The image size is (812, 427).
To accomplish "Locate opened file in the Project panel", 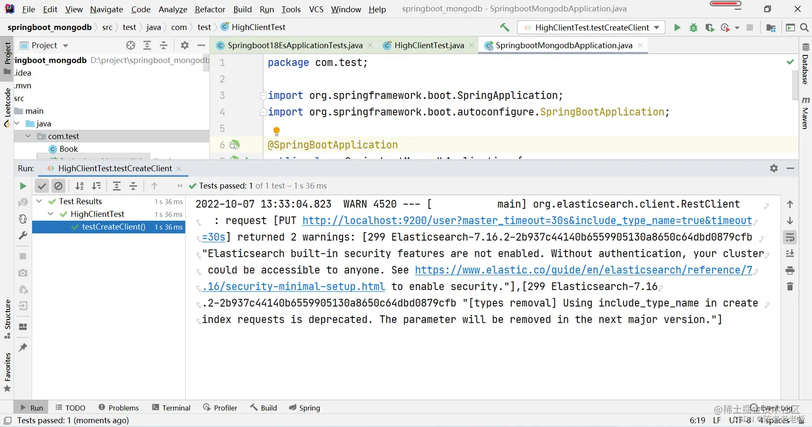I will point(130,46).
